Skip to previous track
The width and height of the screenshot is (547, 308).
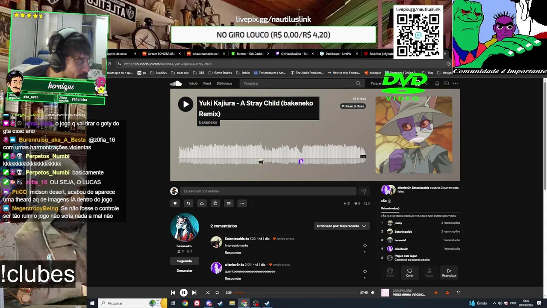coord(173,293)
